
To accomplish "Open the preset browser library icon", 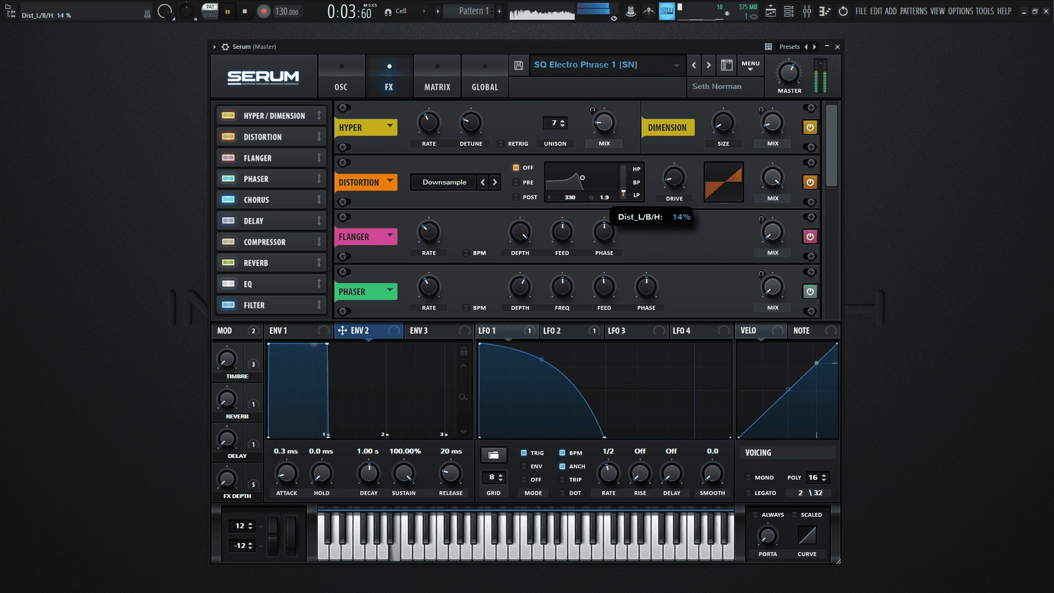I will point(726,65).
